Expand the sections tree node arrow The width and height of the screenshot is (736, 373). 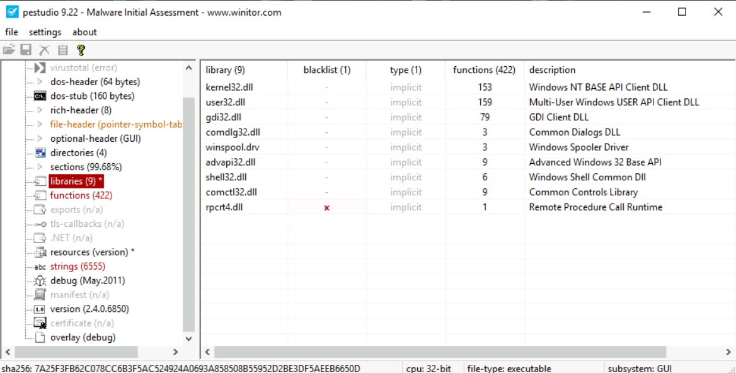[40, 167]
